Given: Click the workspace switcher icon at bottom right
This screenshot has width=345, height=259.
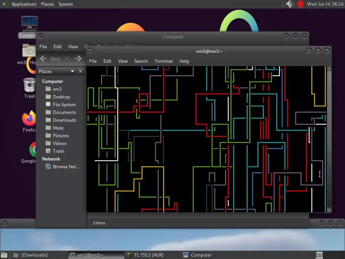Looking at the screenshot, I should pyautogui.click(x=319, y=255).
